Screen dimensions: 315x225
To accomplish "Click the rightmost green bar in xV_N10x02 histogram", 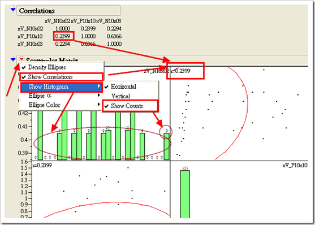I will (166, 146).
